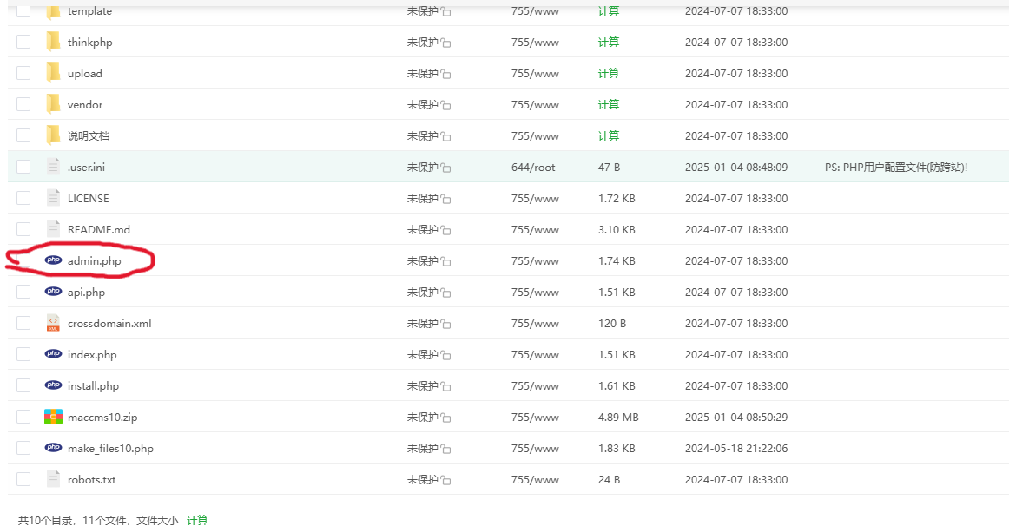
Task: Click 计算 beside 说明文档 folder
Action: pyautogui.click(x=608, y=135)
